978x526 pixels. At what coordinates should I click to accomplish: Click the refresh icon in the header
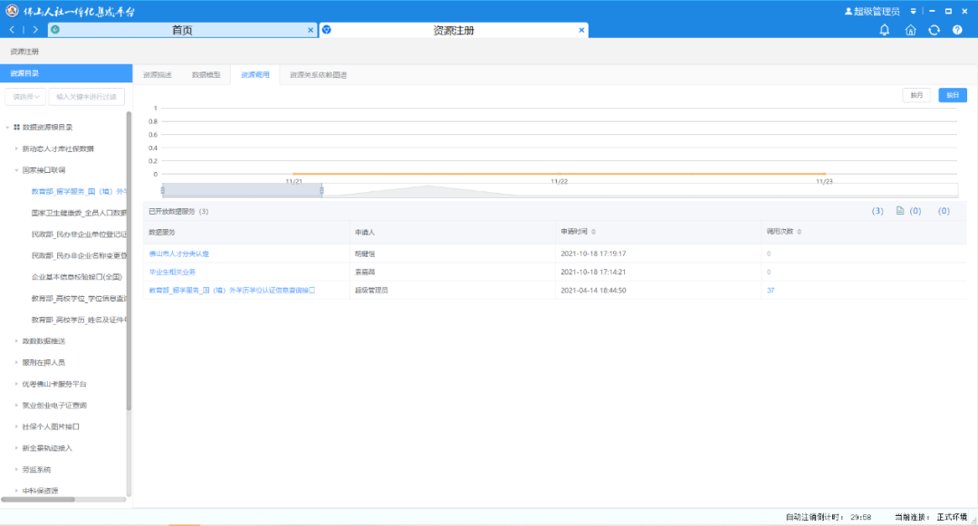click(x=934, y=30)
